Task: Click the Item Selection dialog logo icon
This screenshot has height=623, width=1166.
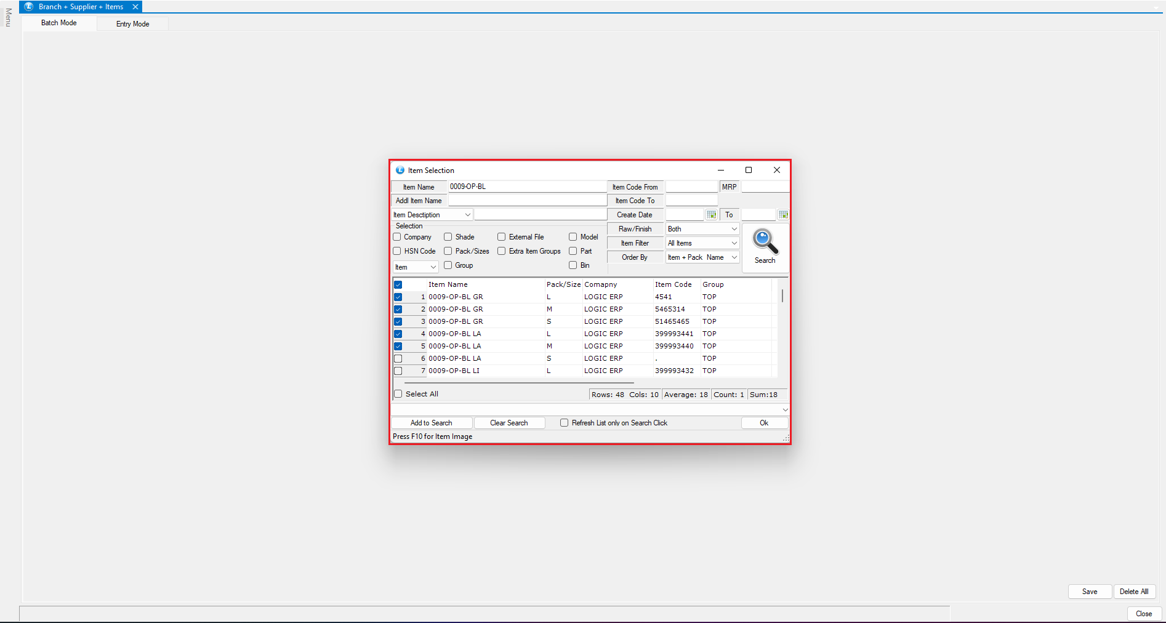Action: [x=400, y=171]
